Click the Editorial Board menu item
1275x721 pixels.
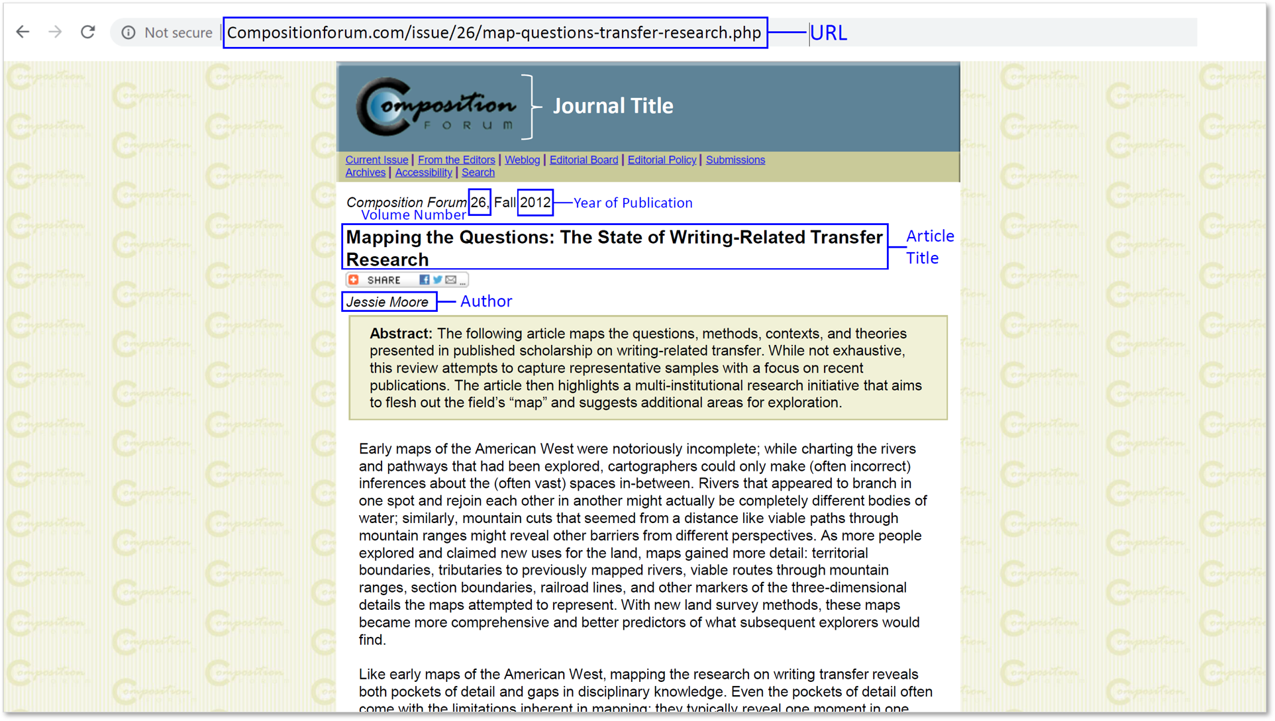tap(582, 160)
